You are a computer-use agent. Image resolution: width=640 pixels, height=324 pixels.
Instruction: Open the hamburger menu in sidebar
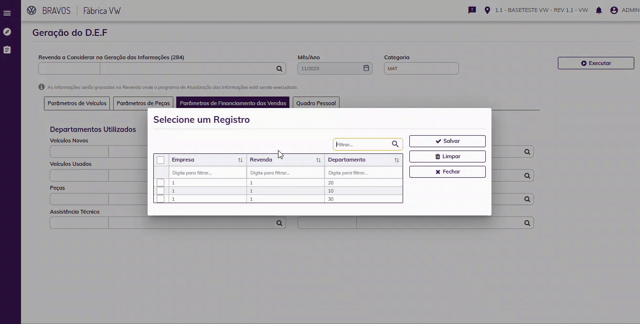pyautogui.click(x=7, y=13)
